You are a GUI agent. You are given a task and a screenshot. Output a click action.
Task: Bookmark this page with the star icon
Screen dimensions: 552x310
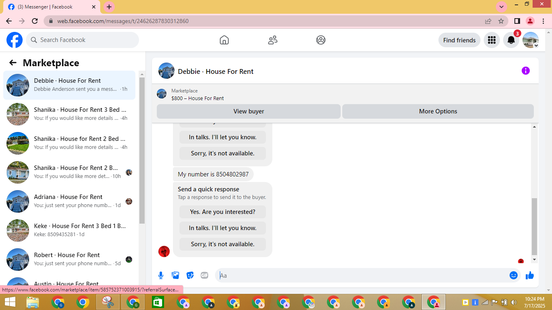(x=501, y=21)
